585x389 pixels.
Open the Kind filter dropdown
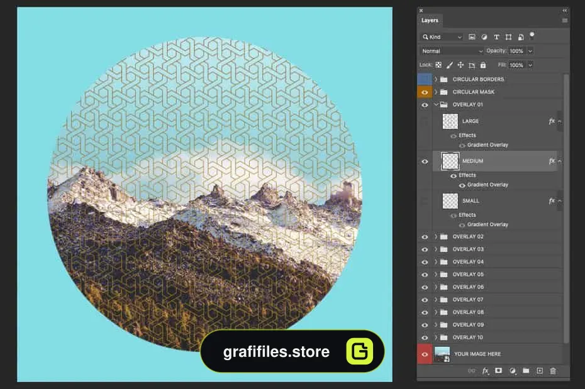pyautogui.click(x=442, y=37)
